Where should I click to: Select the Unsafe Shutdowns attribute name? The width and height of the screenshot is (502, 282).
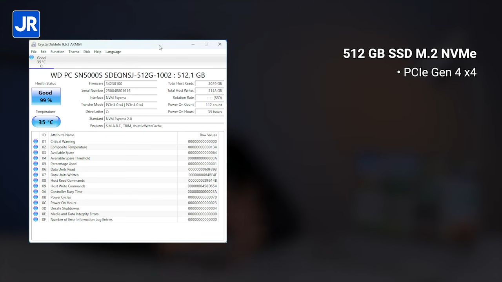click(65, 208)
